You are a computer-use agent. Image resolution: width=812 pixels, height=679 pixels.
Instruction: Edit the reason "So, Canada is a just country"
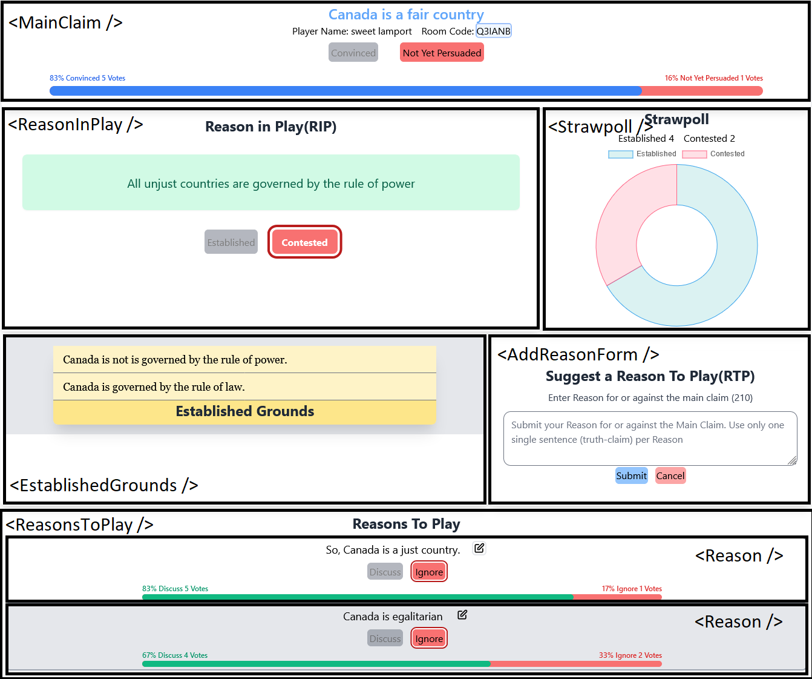click(x=479, y=548)
